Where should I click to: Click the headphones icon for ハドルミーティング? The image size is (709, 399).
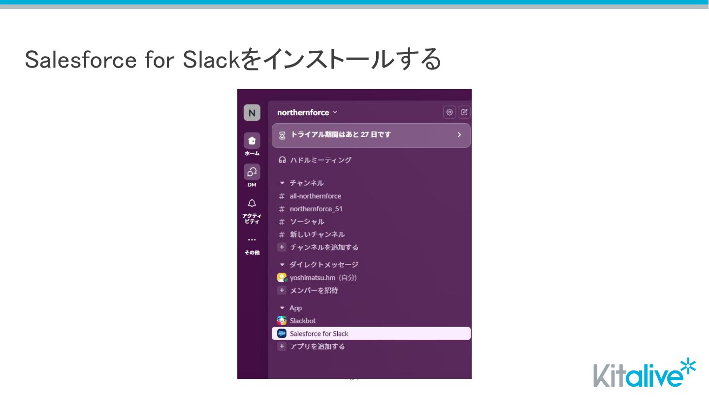coord(282,160)
